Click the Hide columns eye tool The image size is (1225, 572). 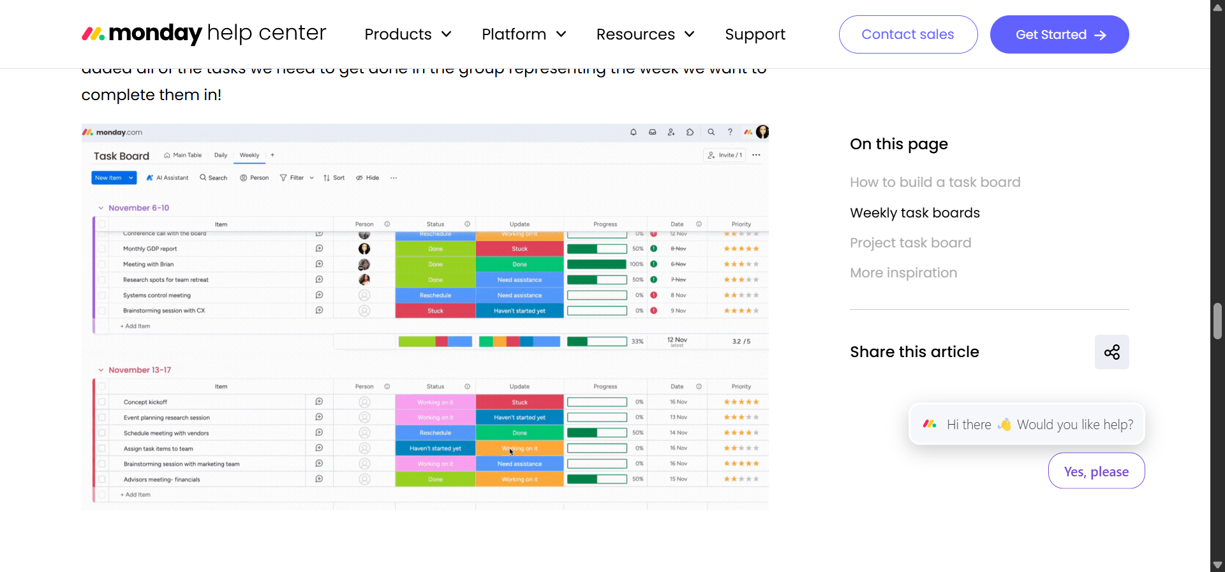367,178
